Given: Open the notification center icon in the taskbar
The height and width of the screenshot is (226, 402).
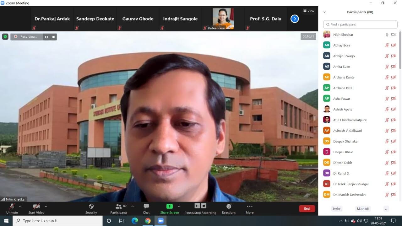Looking at the screenshot, I should 393,221.
